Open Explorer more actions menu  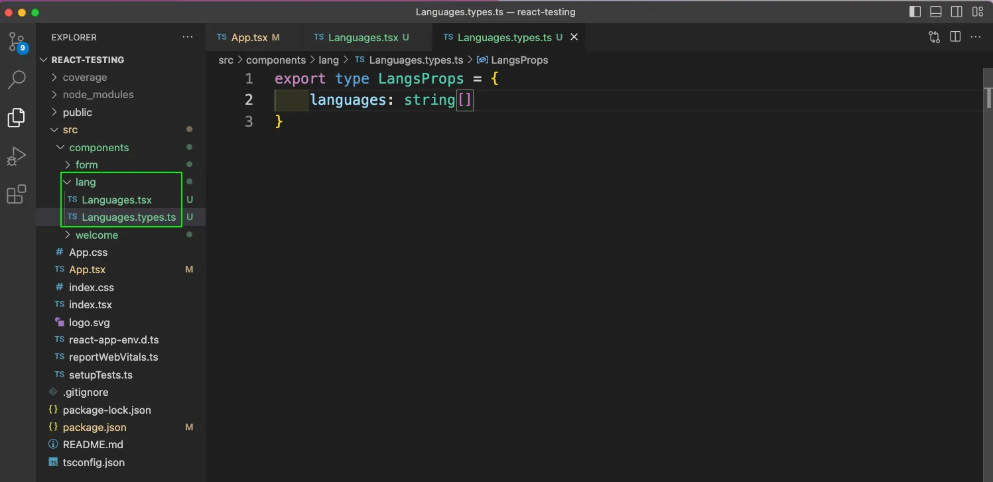(x=188, y=37)
